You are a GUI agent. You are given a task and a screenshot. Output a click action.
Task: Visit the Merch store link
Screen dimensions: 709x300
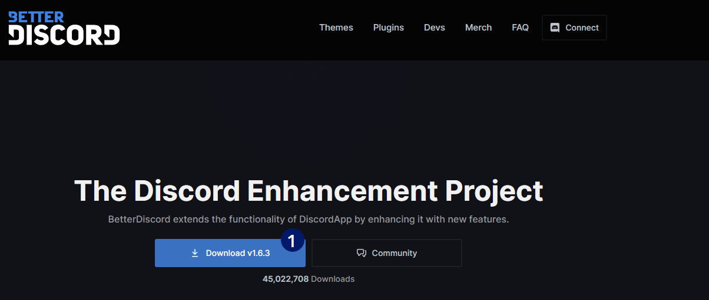click(478, 28)
